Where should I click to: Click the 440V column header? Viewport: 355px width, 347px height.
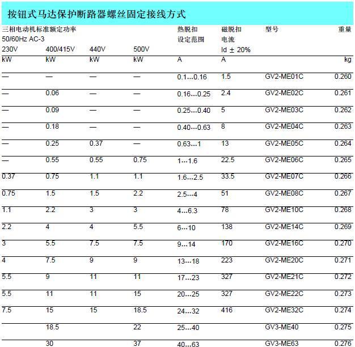97,49
